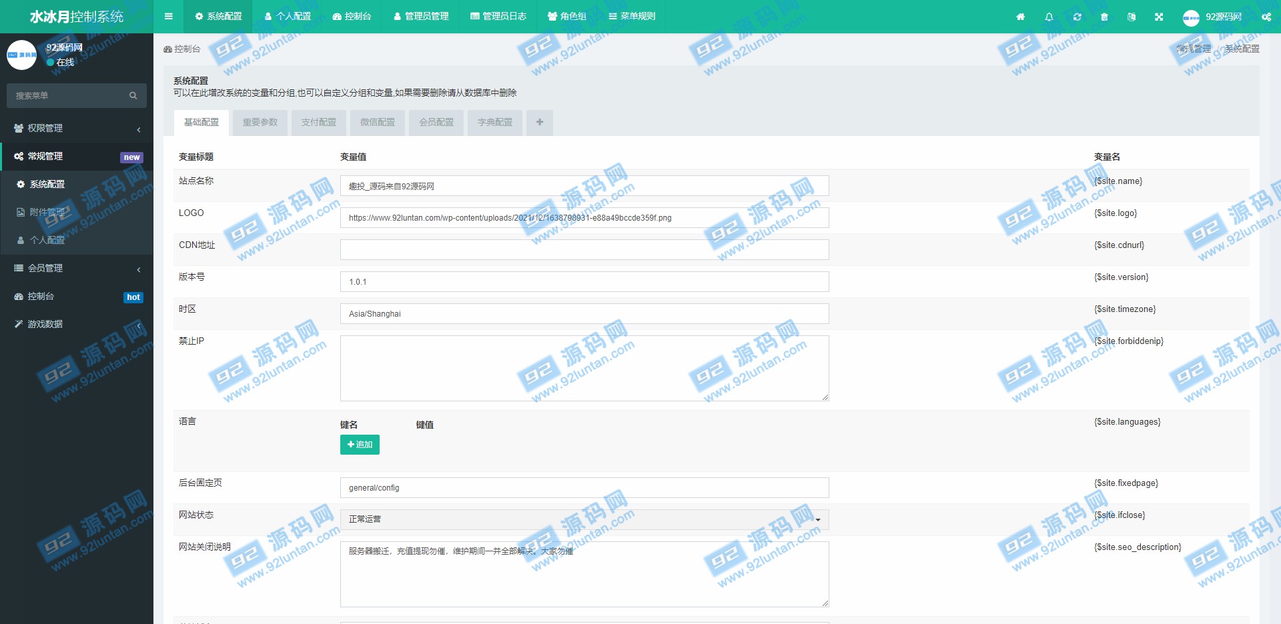
Task: Select 会员配置 config tab
Action: [x=436, y=123]
